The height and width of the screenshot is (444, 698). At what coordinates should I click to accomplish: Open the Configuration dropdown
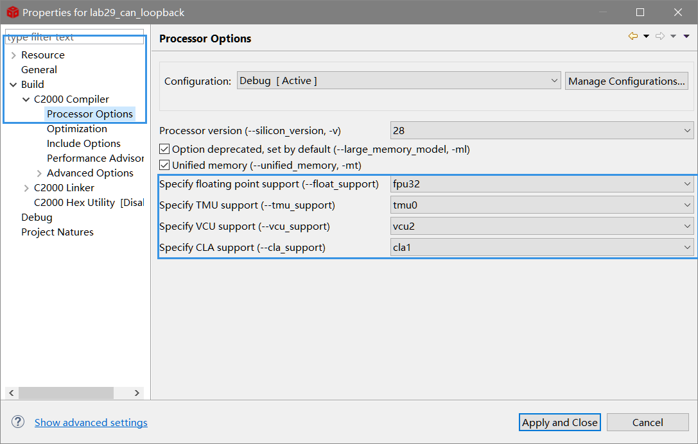point(399,81)
